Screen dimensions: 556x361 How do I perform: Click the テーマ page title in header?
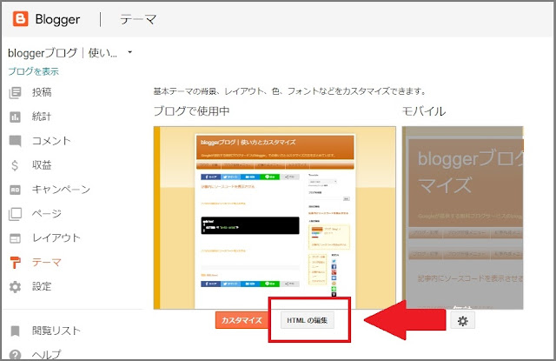(138, 19)
